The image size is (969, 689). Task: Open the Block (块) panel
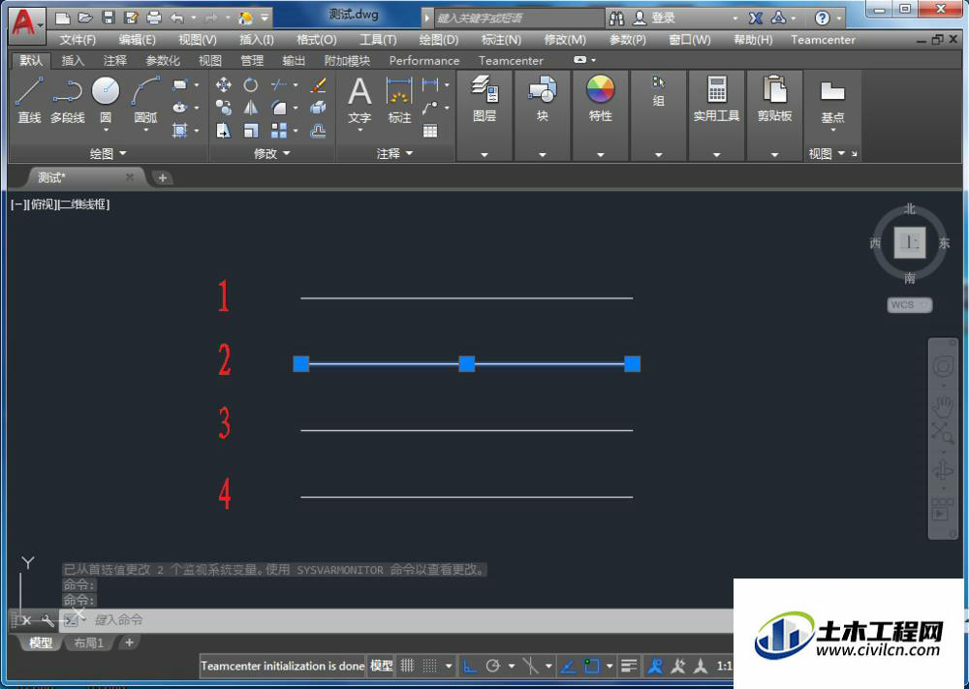542,99
